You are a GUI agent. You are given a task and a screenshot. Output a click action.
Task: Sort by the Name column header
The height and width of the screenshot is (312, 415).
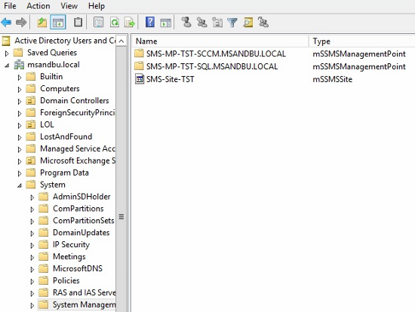click(x=220, y=41)
